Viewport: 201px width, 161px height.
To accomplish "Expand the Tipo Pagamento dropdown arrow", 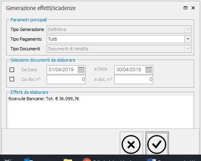I will [188, 39].
